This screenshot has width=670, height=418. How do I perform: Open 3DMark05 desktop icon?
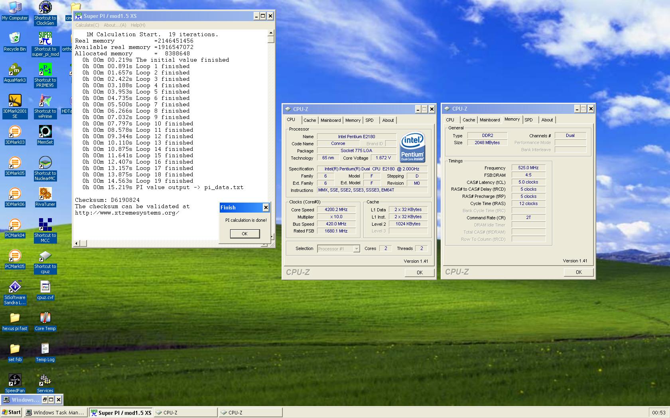[x=15, y=166]
